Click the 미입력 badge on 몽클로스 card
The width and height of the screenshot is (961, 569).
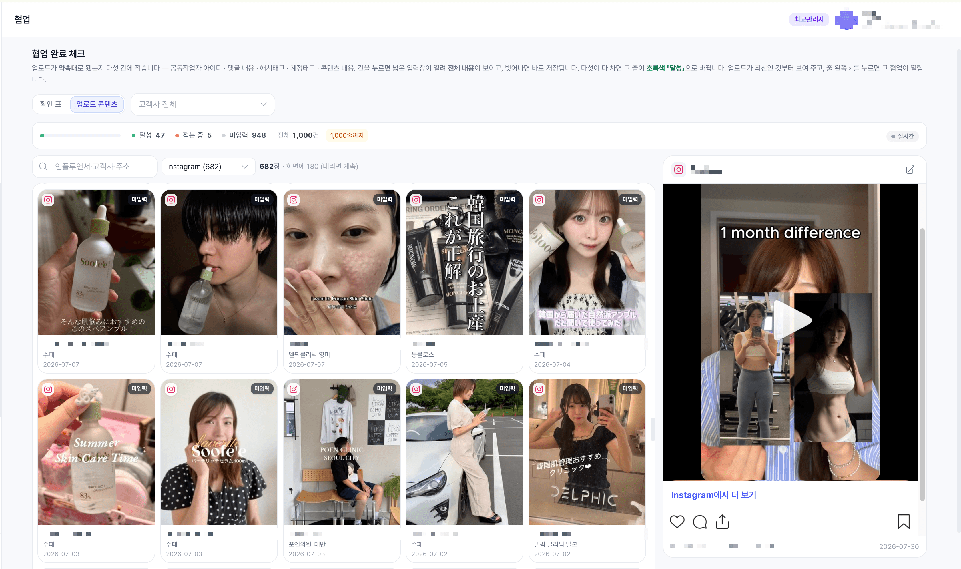[507, 199]
